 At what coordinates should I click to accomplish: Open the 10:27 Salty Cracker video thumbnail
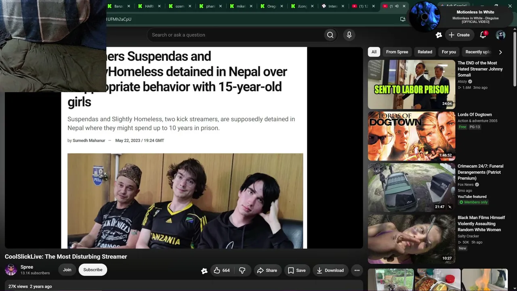411,239
